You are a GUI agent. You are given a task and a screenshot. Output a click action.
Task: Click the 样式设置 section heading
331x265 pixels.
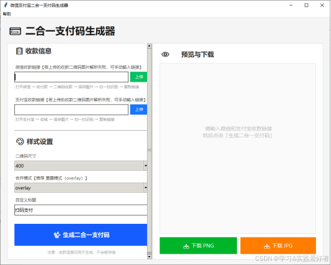click(x=39, y=141)
